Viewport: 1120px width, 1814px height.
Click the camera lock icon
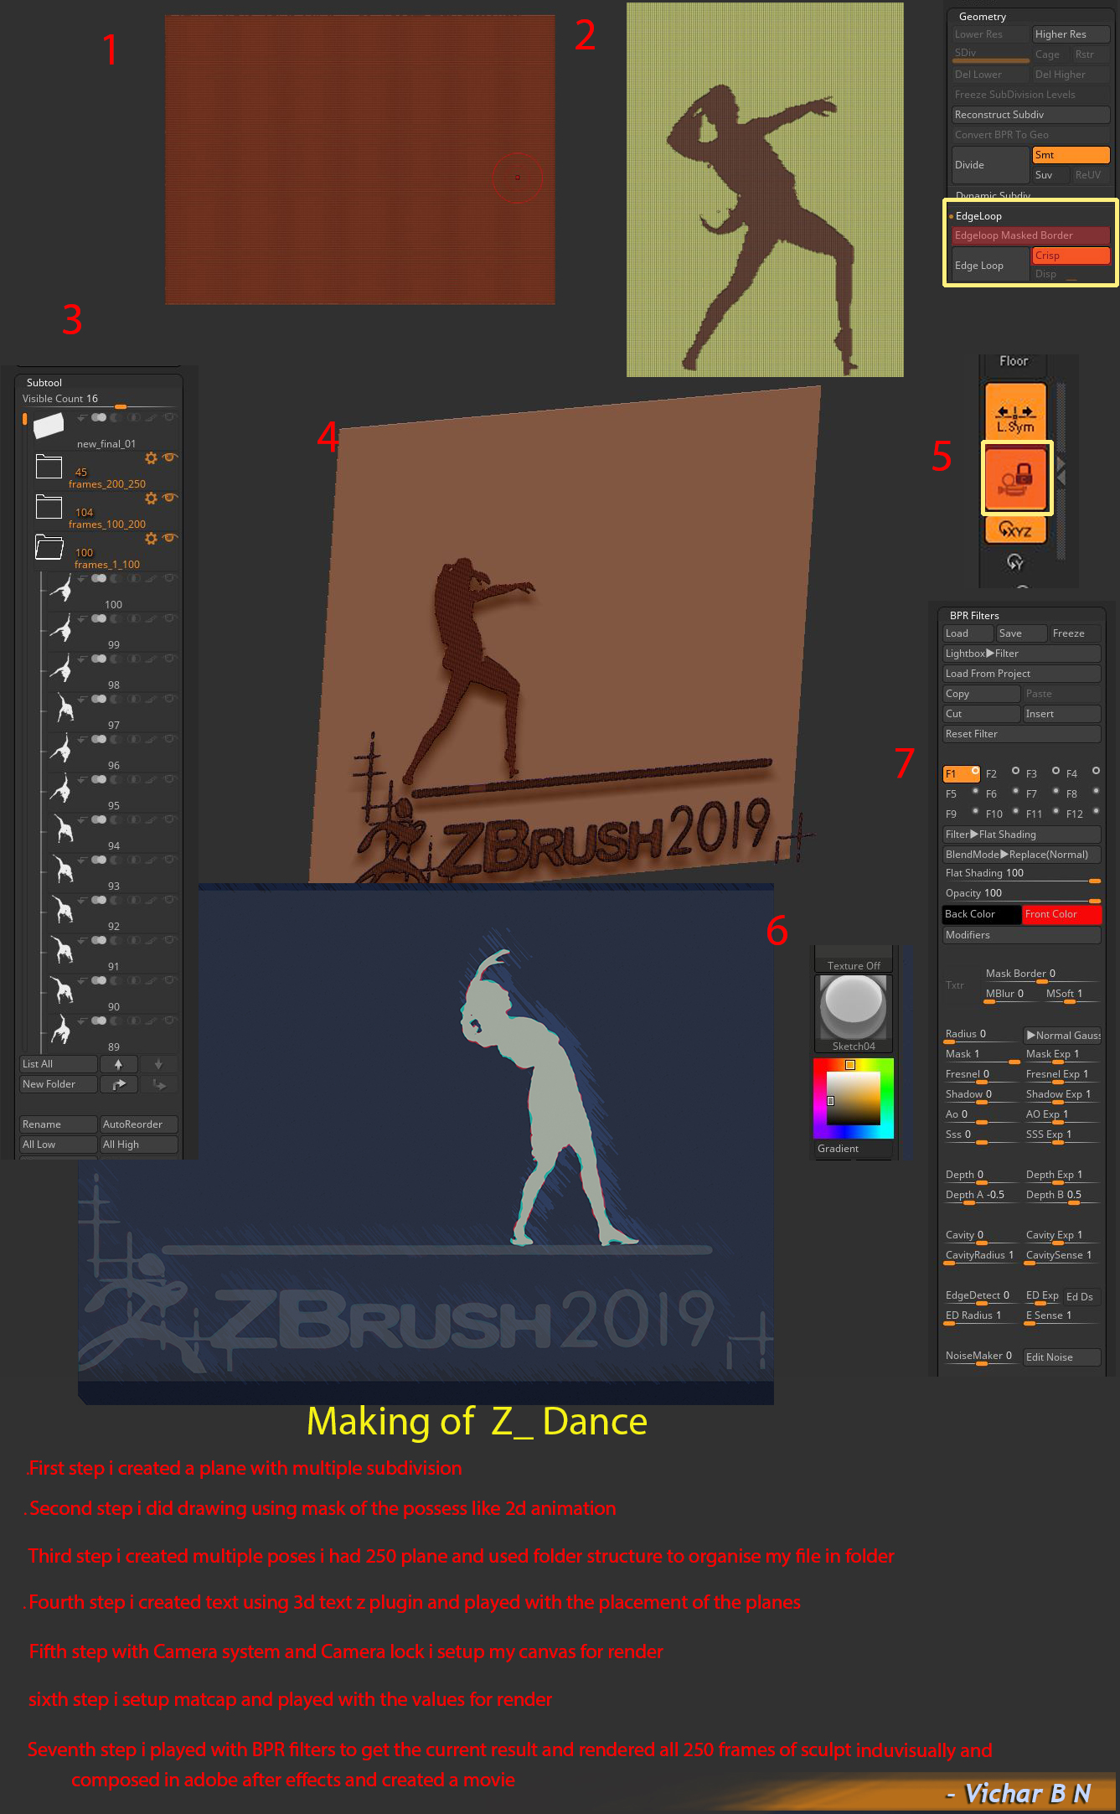[1016, 478]
